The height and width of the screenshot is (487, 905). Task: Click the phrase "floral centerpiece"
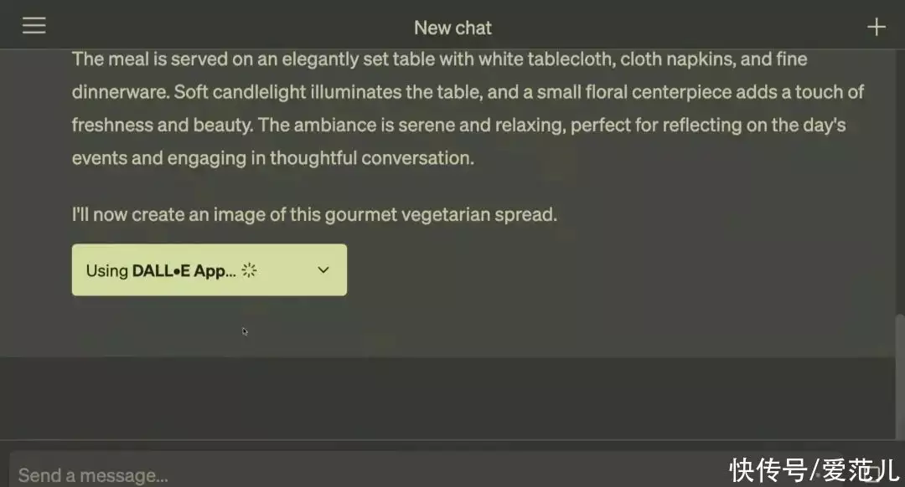point(675,92)
